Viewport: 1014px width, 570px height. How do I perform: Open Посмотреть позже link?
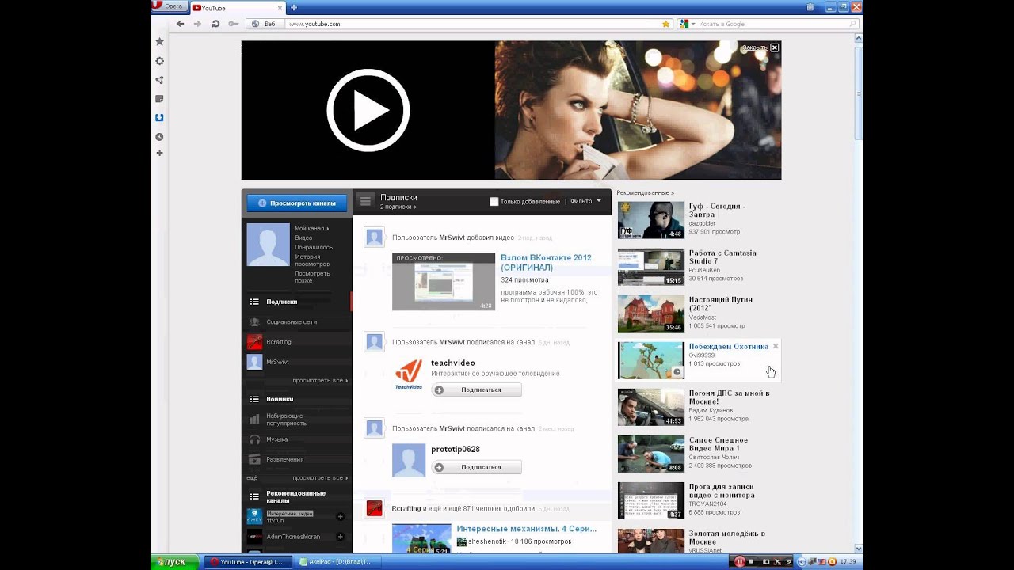tap(313, 276)
